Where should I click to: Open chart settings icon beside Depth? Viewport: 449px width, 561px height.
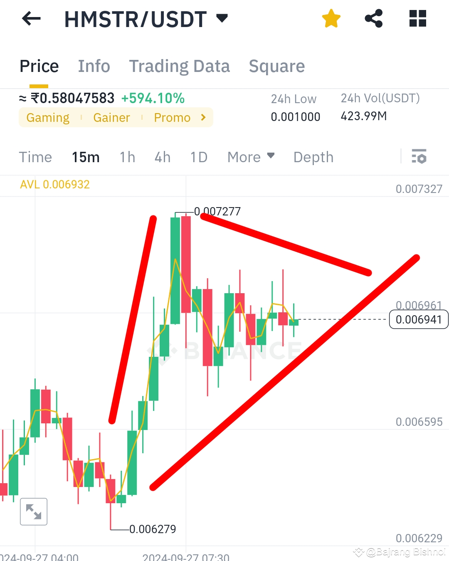419,157
